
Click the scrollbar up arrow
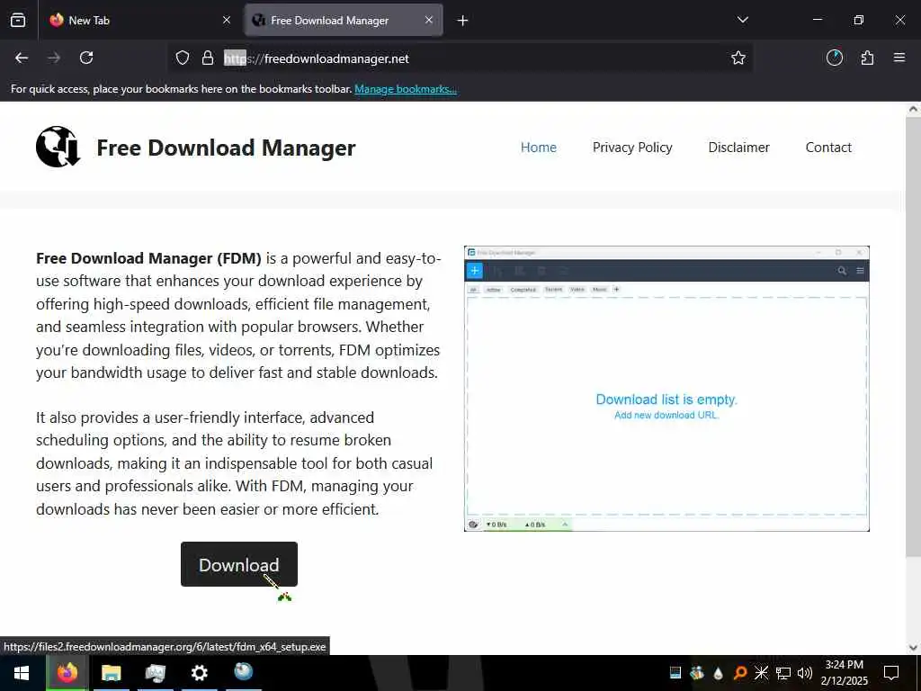913,109
